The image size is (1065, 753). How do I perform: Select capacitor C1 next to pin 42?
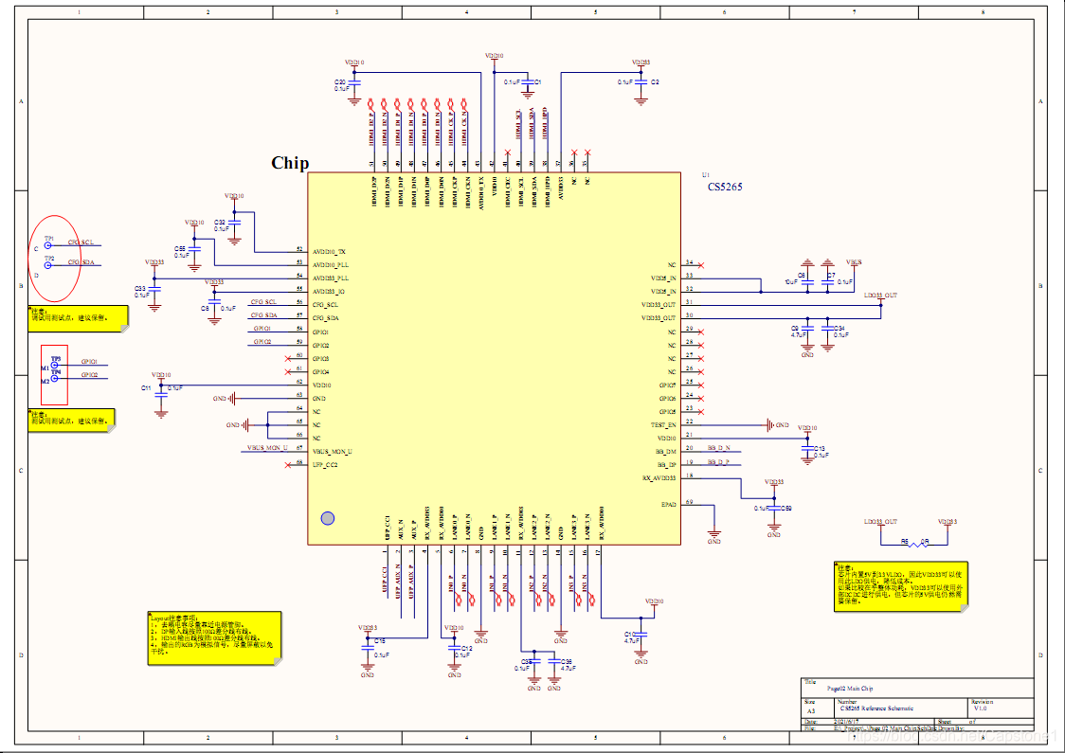528,82
